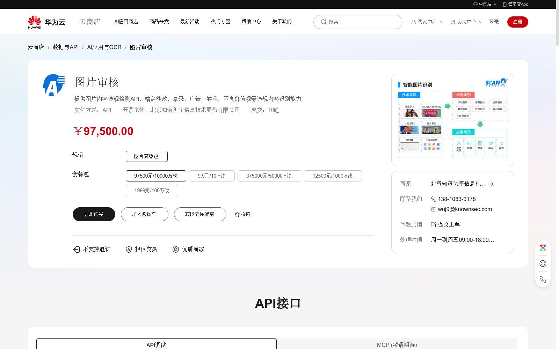Screen dimensions: 559x349
Task: Click the phone icon for 云商店App
Action: click(504, 4)
